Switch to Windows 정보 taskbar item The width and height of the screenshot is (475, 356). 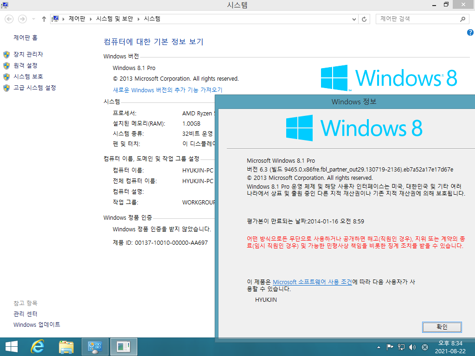[x=123, y=347]
